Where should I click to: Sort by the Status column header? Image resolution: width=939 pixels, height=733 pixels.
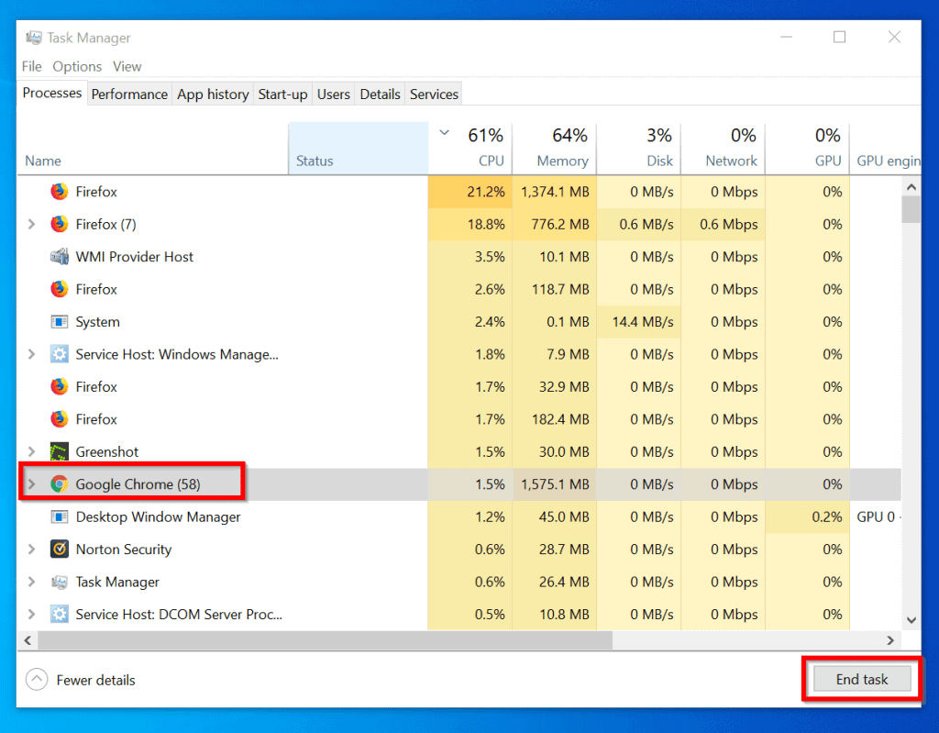(359, 149)
